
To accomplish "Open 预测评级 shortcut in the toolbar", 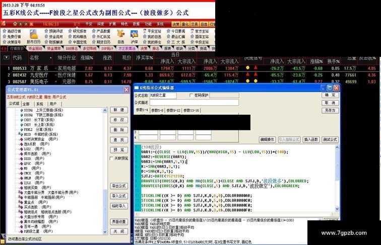I will (54, 31).
